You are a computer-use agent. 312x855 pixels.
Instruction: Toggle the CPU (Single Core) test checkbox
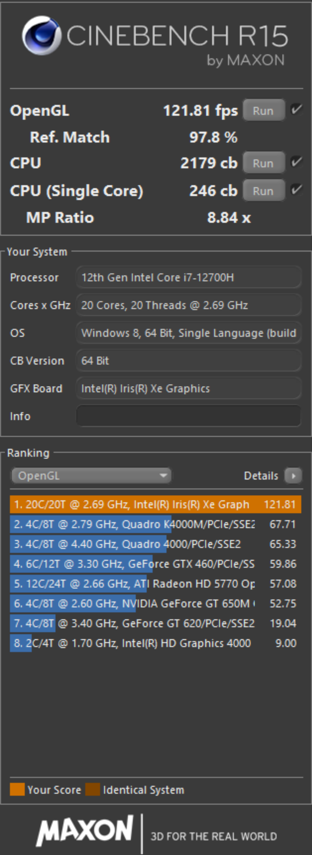(297, 190)
